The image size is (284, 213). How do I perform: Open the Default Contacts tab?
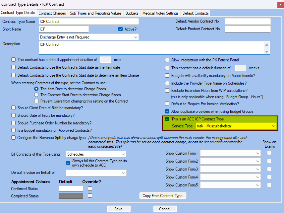(196, 13)
